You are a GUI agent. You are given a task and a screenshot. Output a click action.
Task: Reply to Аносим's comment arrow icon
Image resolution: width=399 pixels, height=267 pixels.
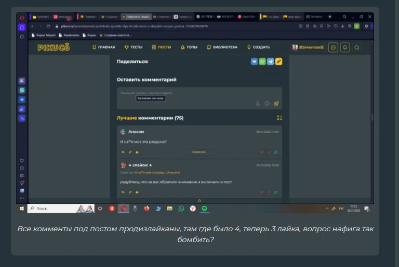(123, 152)
